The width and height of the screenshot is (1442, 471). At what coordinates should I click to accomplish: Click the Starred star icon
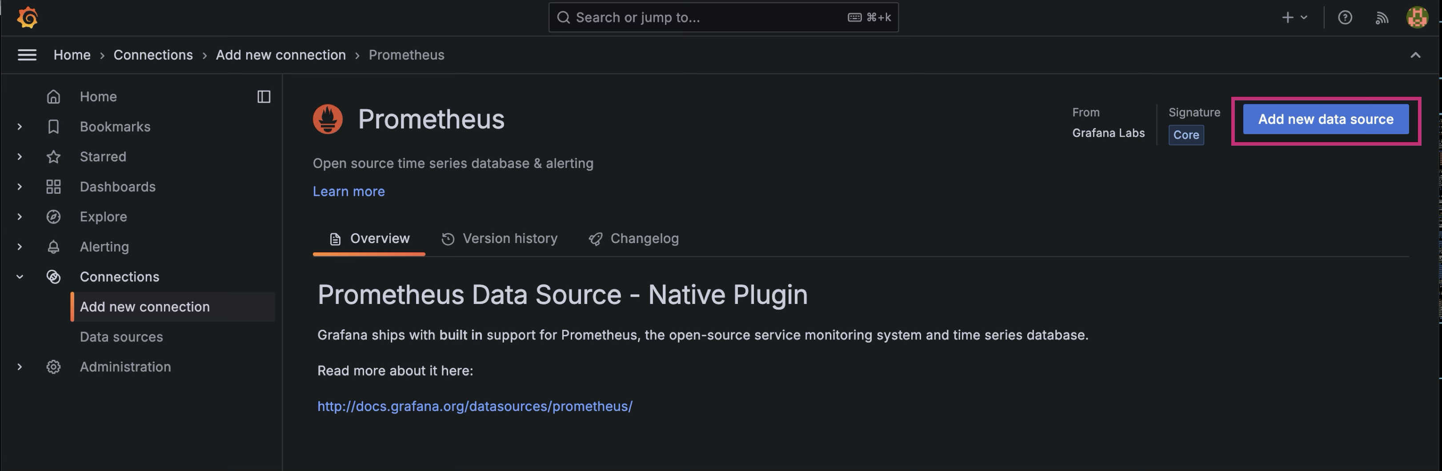click(x=53, y=156)
